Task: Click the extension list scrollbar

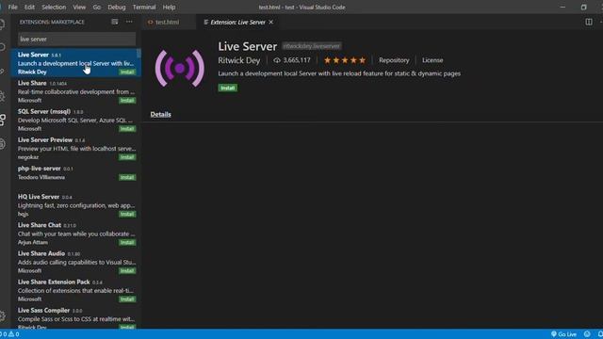Action: click(x=139, y=53)
